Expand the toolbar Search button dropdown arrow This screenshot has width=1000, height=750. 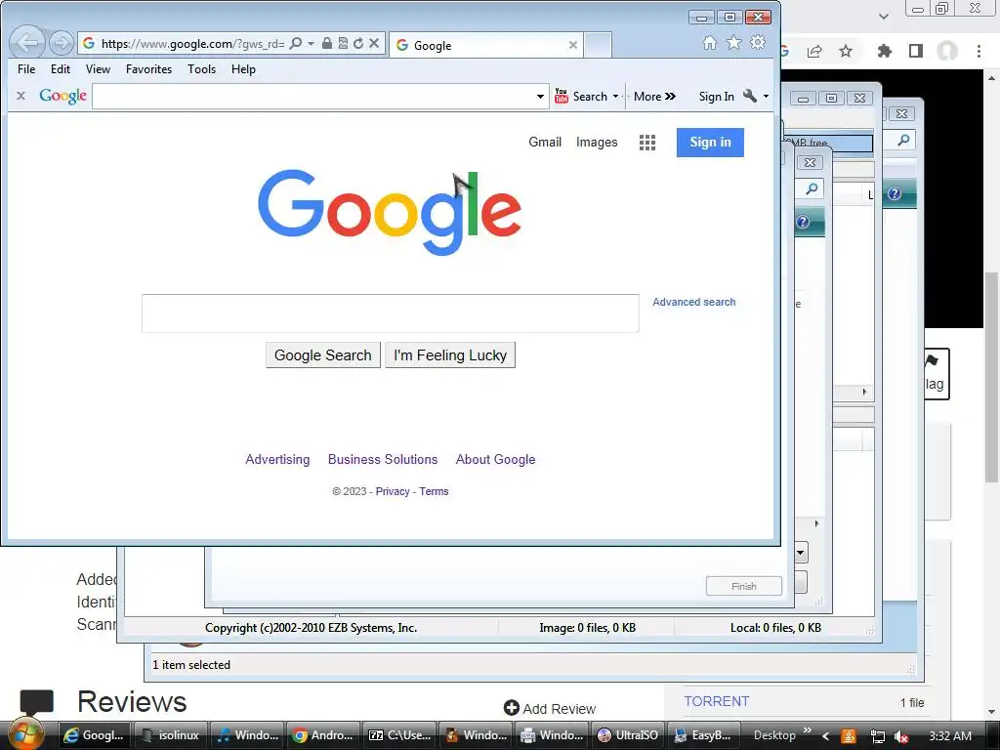pos(615,97)
